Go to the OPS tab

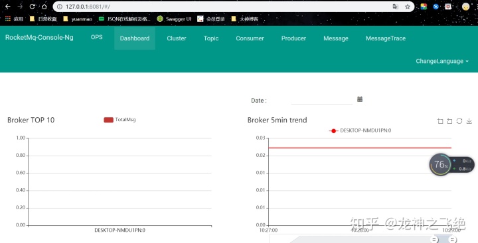(x=97, y=37)
